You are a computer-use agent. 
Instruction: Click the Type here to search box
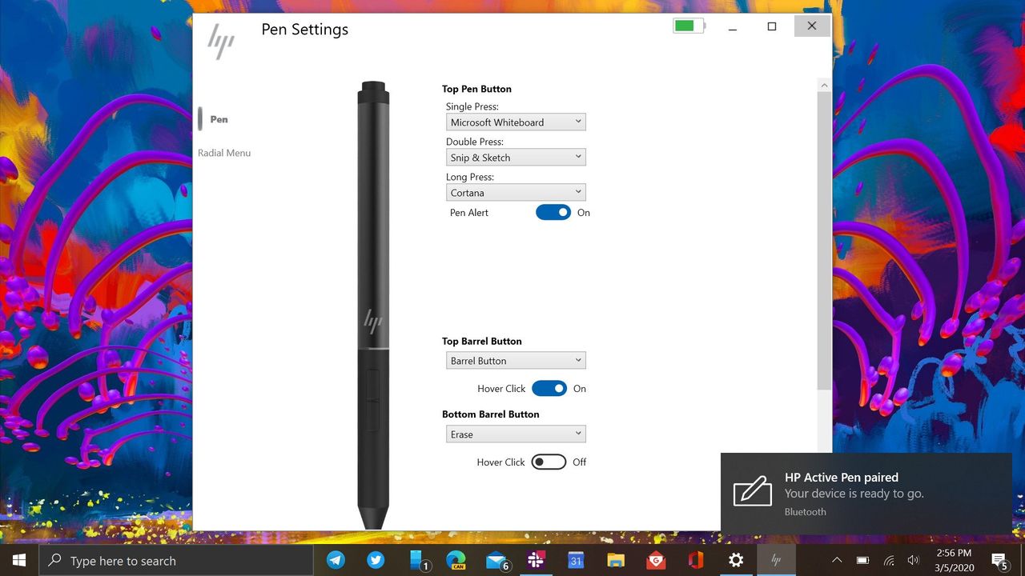click(175, 561)
